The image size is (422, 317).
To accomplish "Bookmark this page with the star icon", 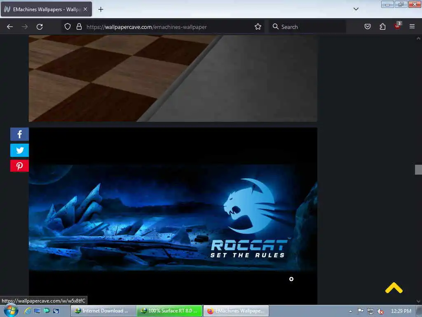I will tap(258, 26).
